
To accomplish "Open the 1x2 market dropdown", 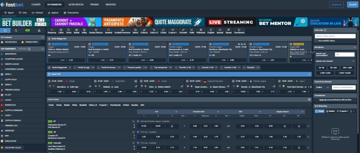I will 158,111.
